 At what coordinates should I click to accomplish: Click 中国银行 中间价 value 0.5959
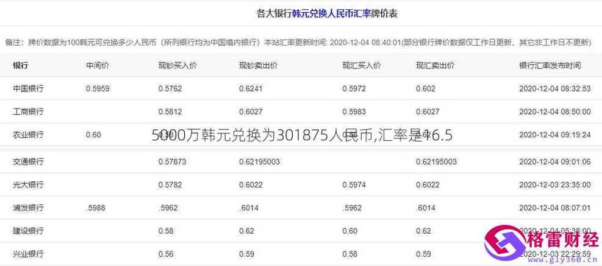[x=98, y=88]
